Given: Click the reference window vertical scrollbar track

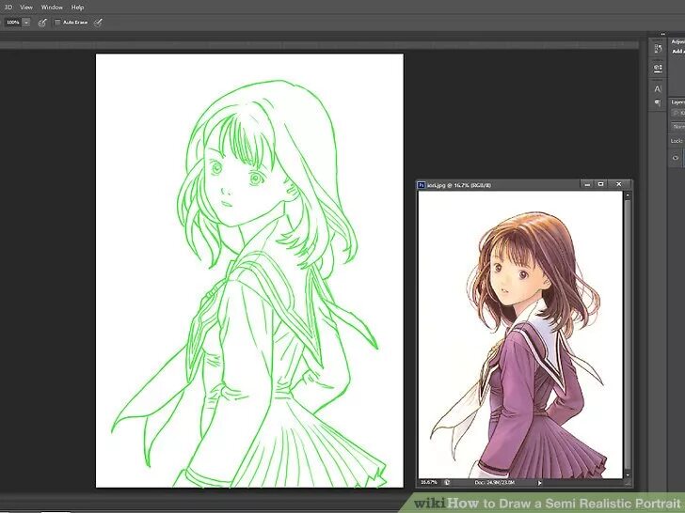Looking at the screenshot, I should click(628, 335).
